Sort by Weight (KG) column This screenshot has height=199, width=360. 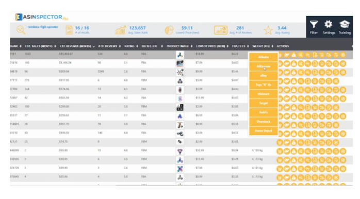[x=263, y=46]
